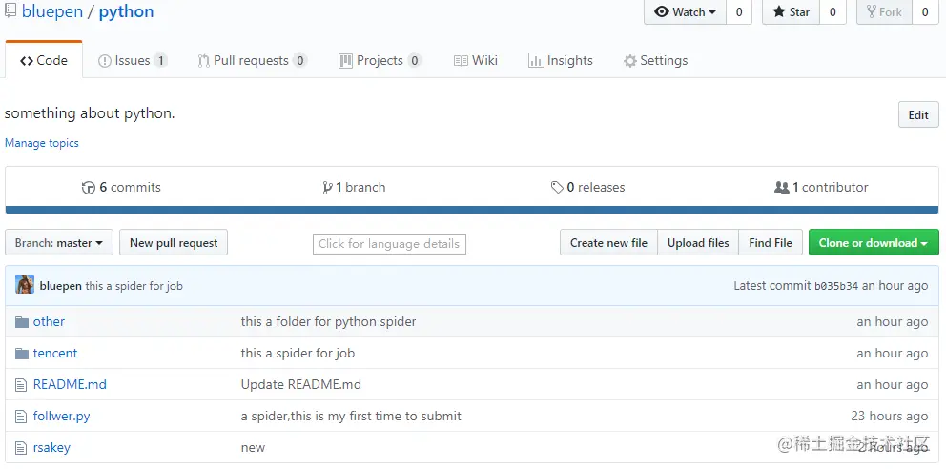Viewport: 946px width, 469px height.
Task: Open the latest commit message in the commit bar
Action: coord(134,286)
